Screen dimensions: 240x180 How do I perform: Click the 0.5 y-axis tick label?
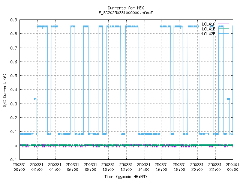point(13,76)
